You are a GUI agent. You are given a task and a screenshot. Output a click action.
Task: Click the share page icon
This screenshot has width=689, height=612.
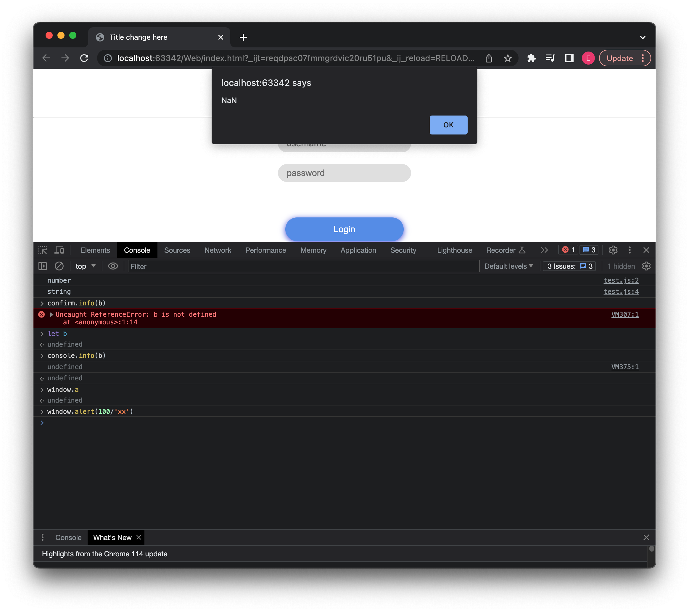point(489,58)
